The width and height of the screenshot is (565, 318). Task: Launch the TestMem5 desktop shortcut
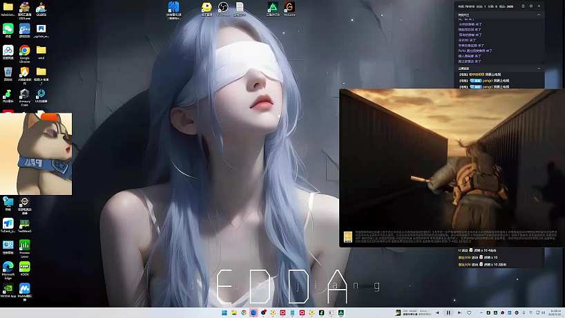(24, 225)
